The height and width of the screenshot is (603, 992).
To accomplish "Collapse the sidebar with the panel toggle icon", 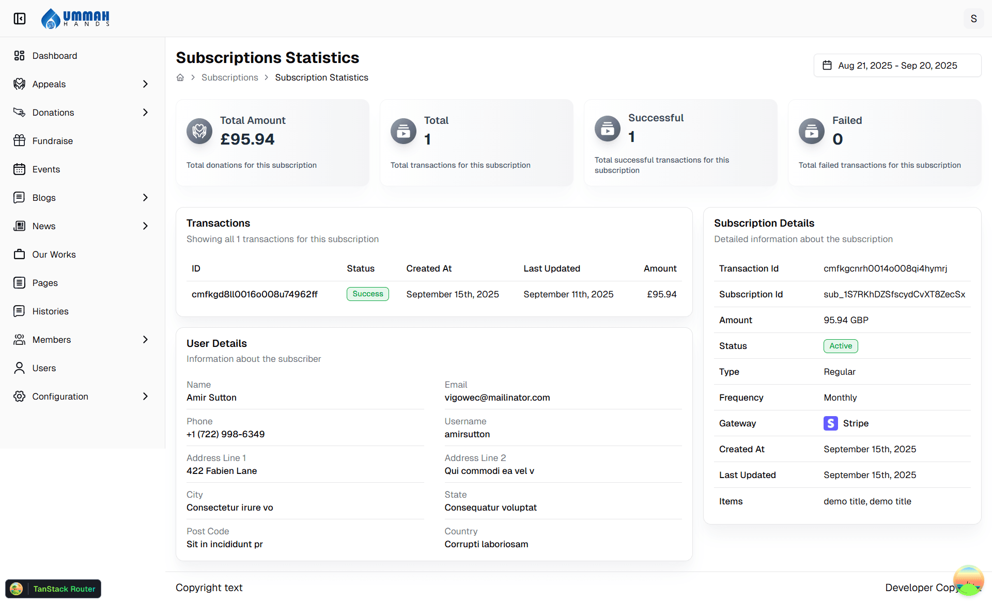I will pyautogui.click(x=20, y=19).
